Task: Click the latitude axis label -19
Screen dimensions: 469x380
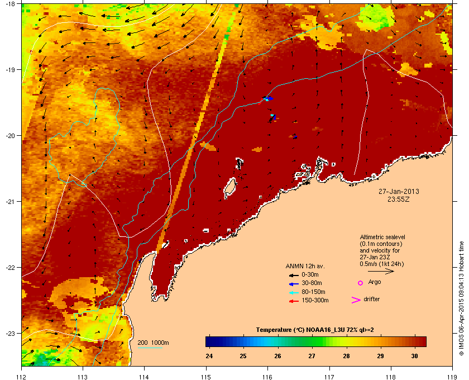Action: [x=9, y=70]
